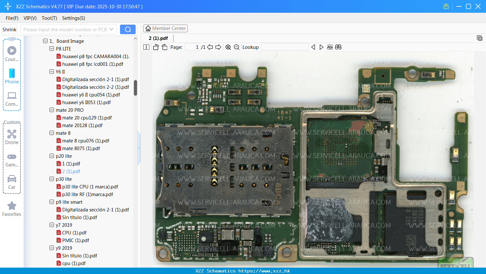This screenshot has height=274, width=486.
Task: Find next lookup match triangle
Action: click(x=321, y=47)
